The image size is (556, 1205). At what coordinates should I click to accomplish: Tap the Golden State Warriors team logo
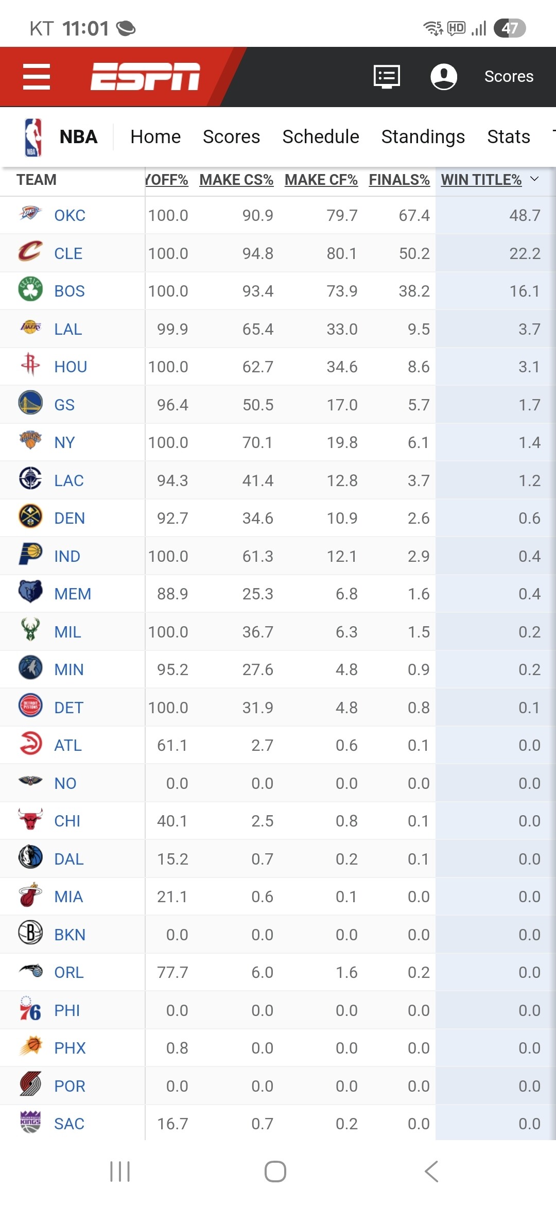30,403
